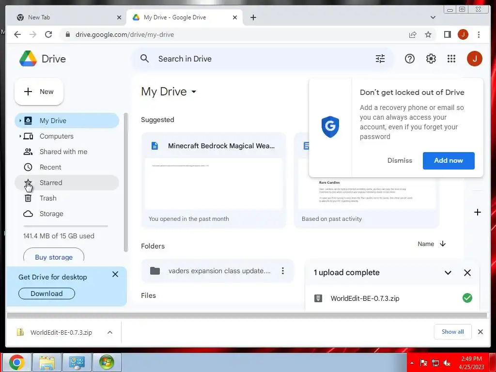Open options for downloaded WorldEdit zip
This screenshot has width=496, height=372.
point(110,332)
